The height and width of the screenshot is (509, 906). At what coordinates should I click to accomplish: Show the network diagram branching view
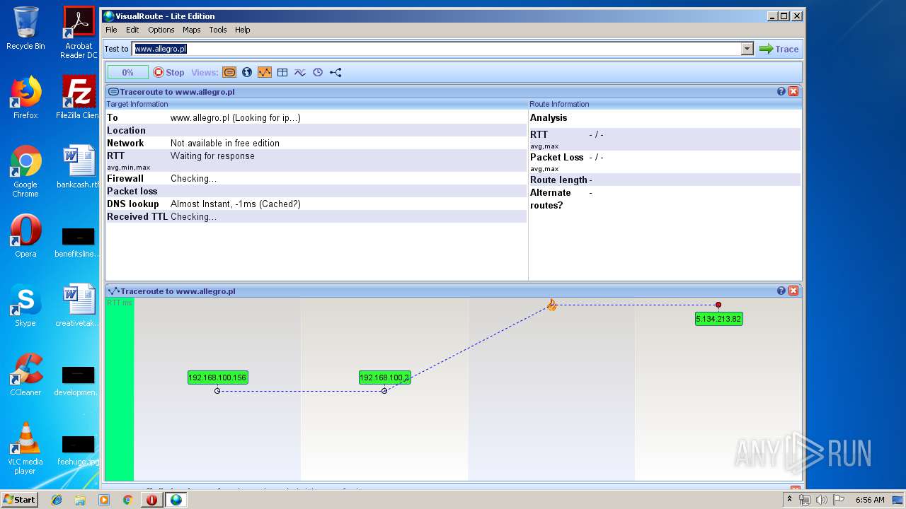pyautogui.click(x=336, y=72)
